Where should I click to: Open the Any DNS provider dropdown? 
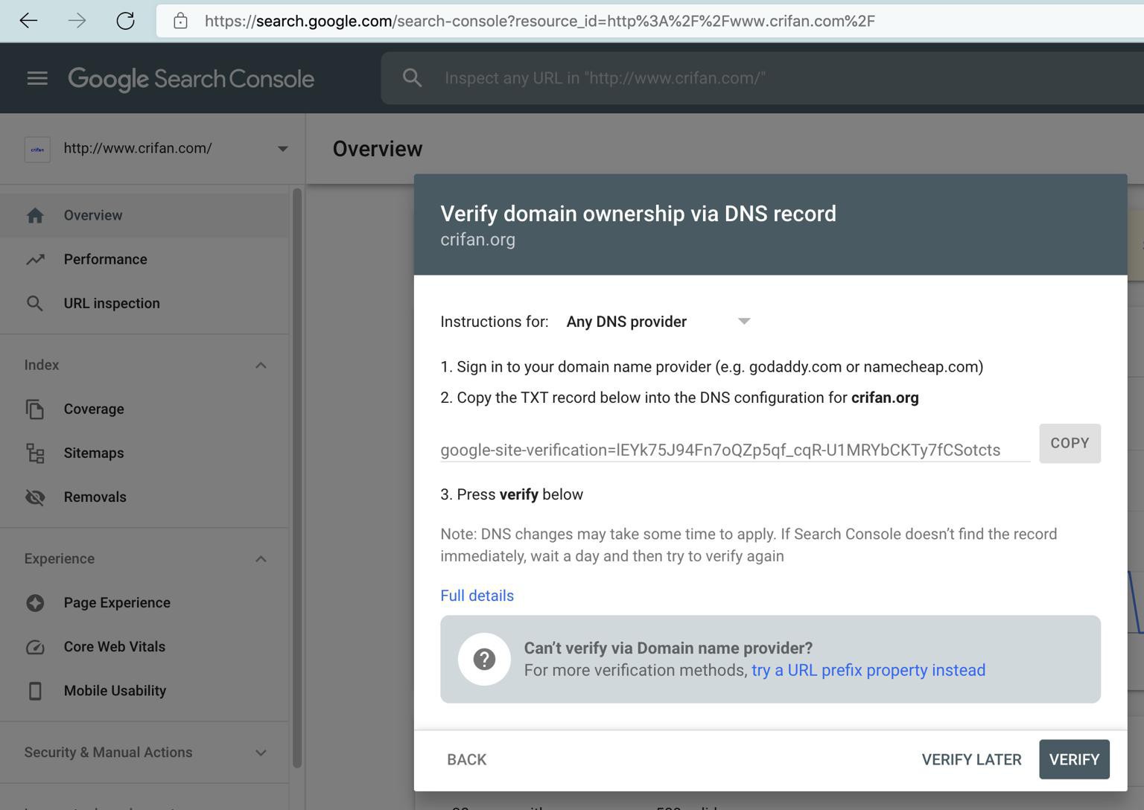point(658,322)
